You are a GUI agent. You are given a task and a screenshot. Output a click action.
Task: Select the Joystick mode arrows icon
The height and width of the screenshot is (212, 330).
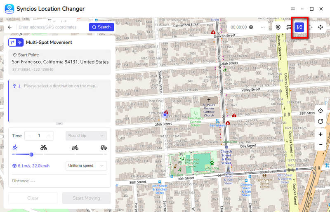[x=321, y=27]
